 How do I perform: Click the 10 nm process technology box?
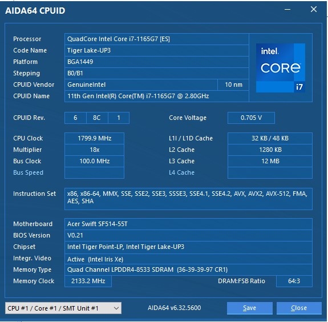[x=233, y=84]
